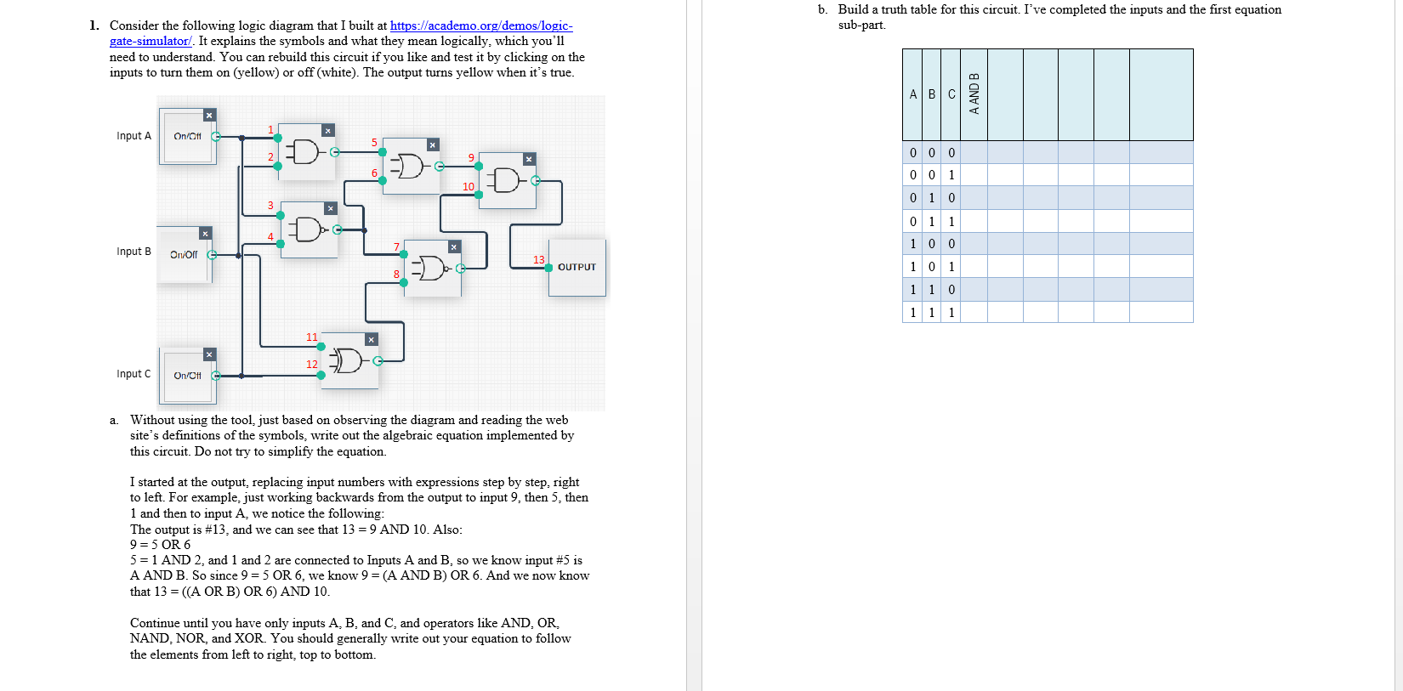
Task: Click the OUTPUT box in the circuit
Action: click(577, 267)
